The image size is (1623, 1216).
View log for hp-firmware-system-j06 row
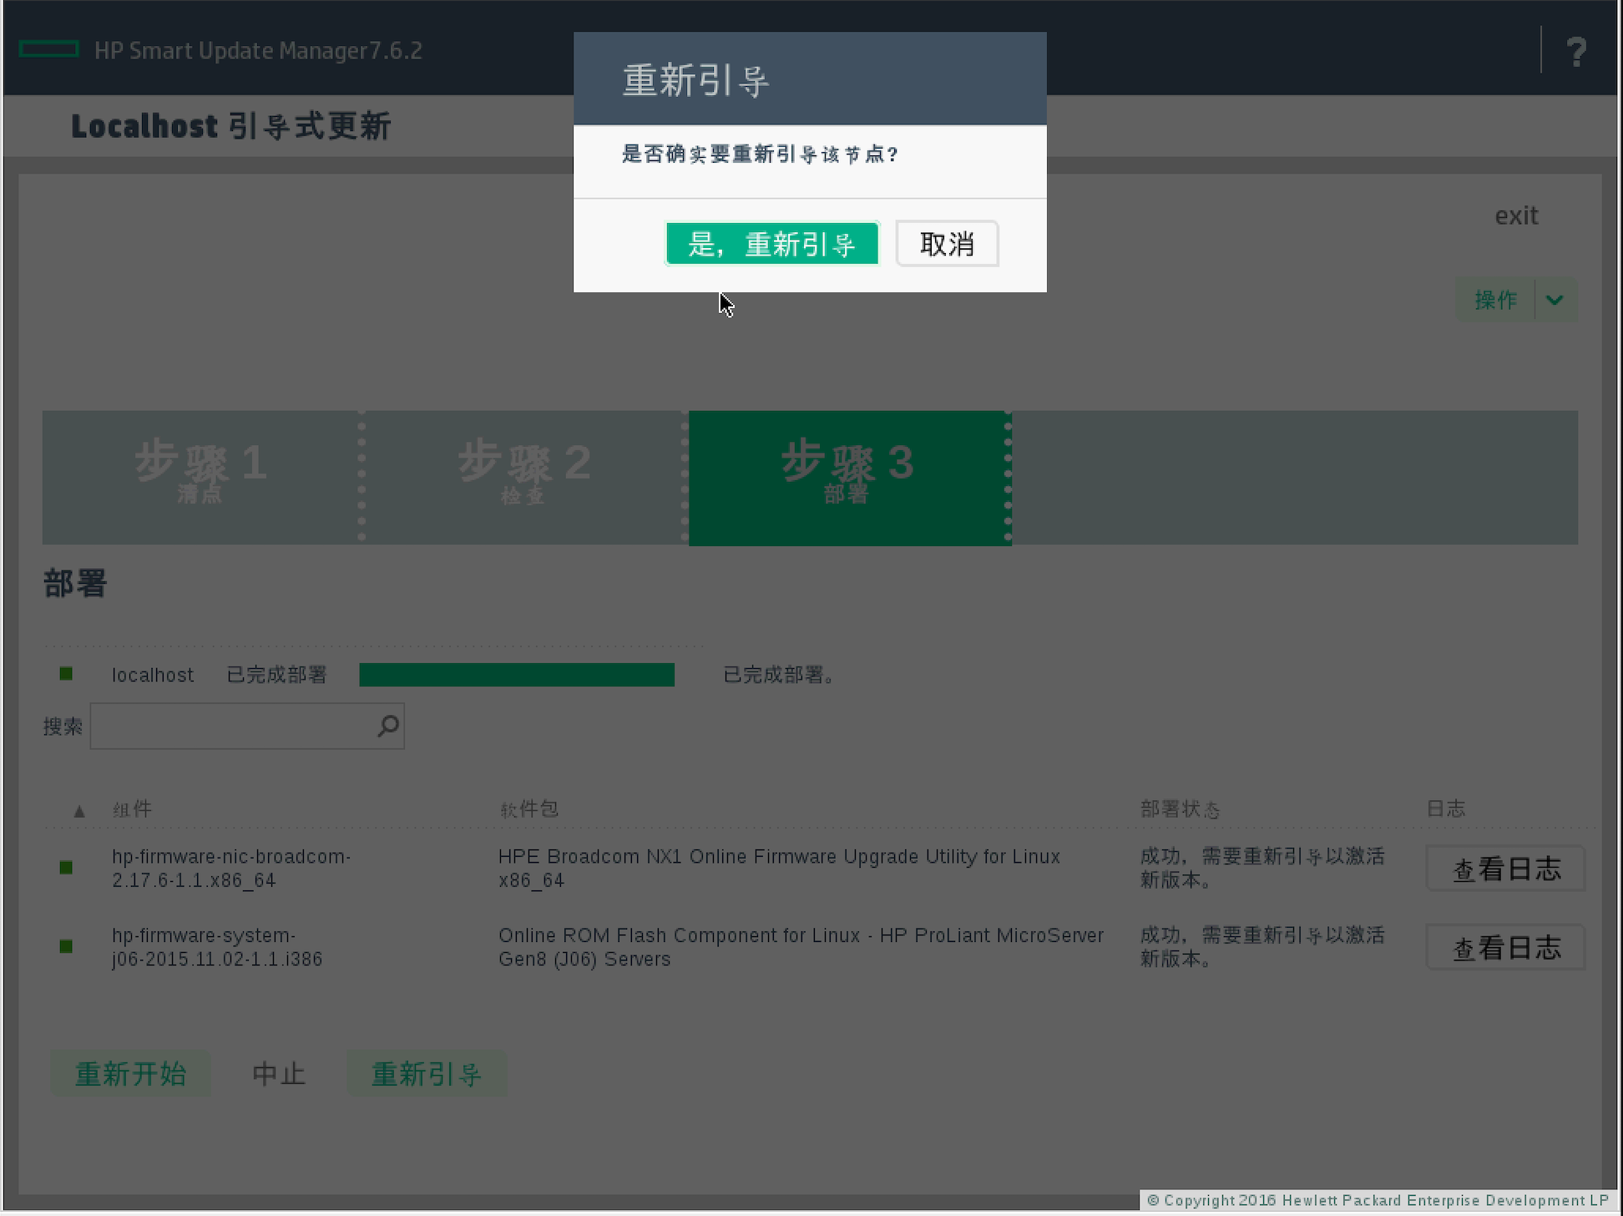tap(1506, 947)
